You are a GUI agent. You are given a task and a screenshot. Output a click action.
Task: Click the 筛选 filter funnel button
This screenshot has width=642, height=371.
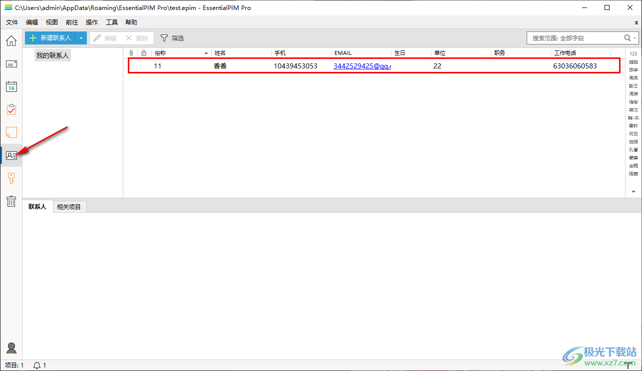(172, 38)
